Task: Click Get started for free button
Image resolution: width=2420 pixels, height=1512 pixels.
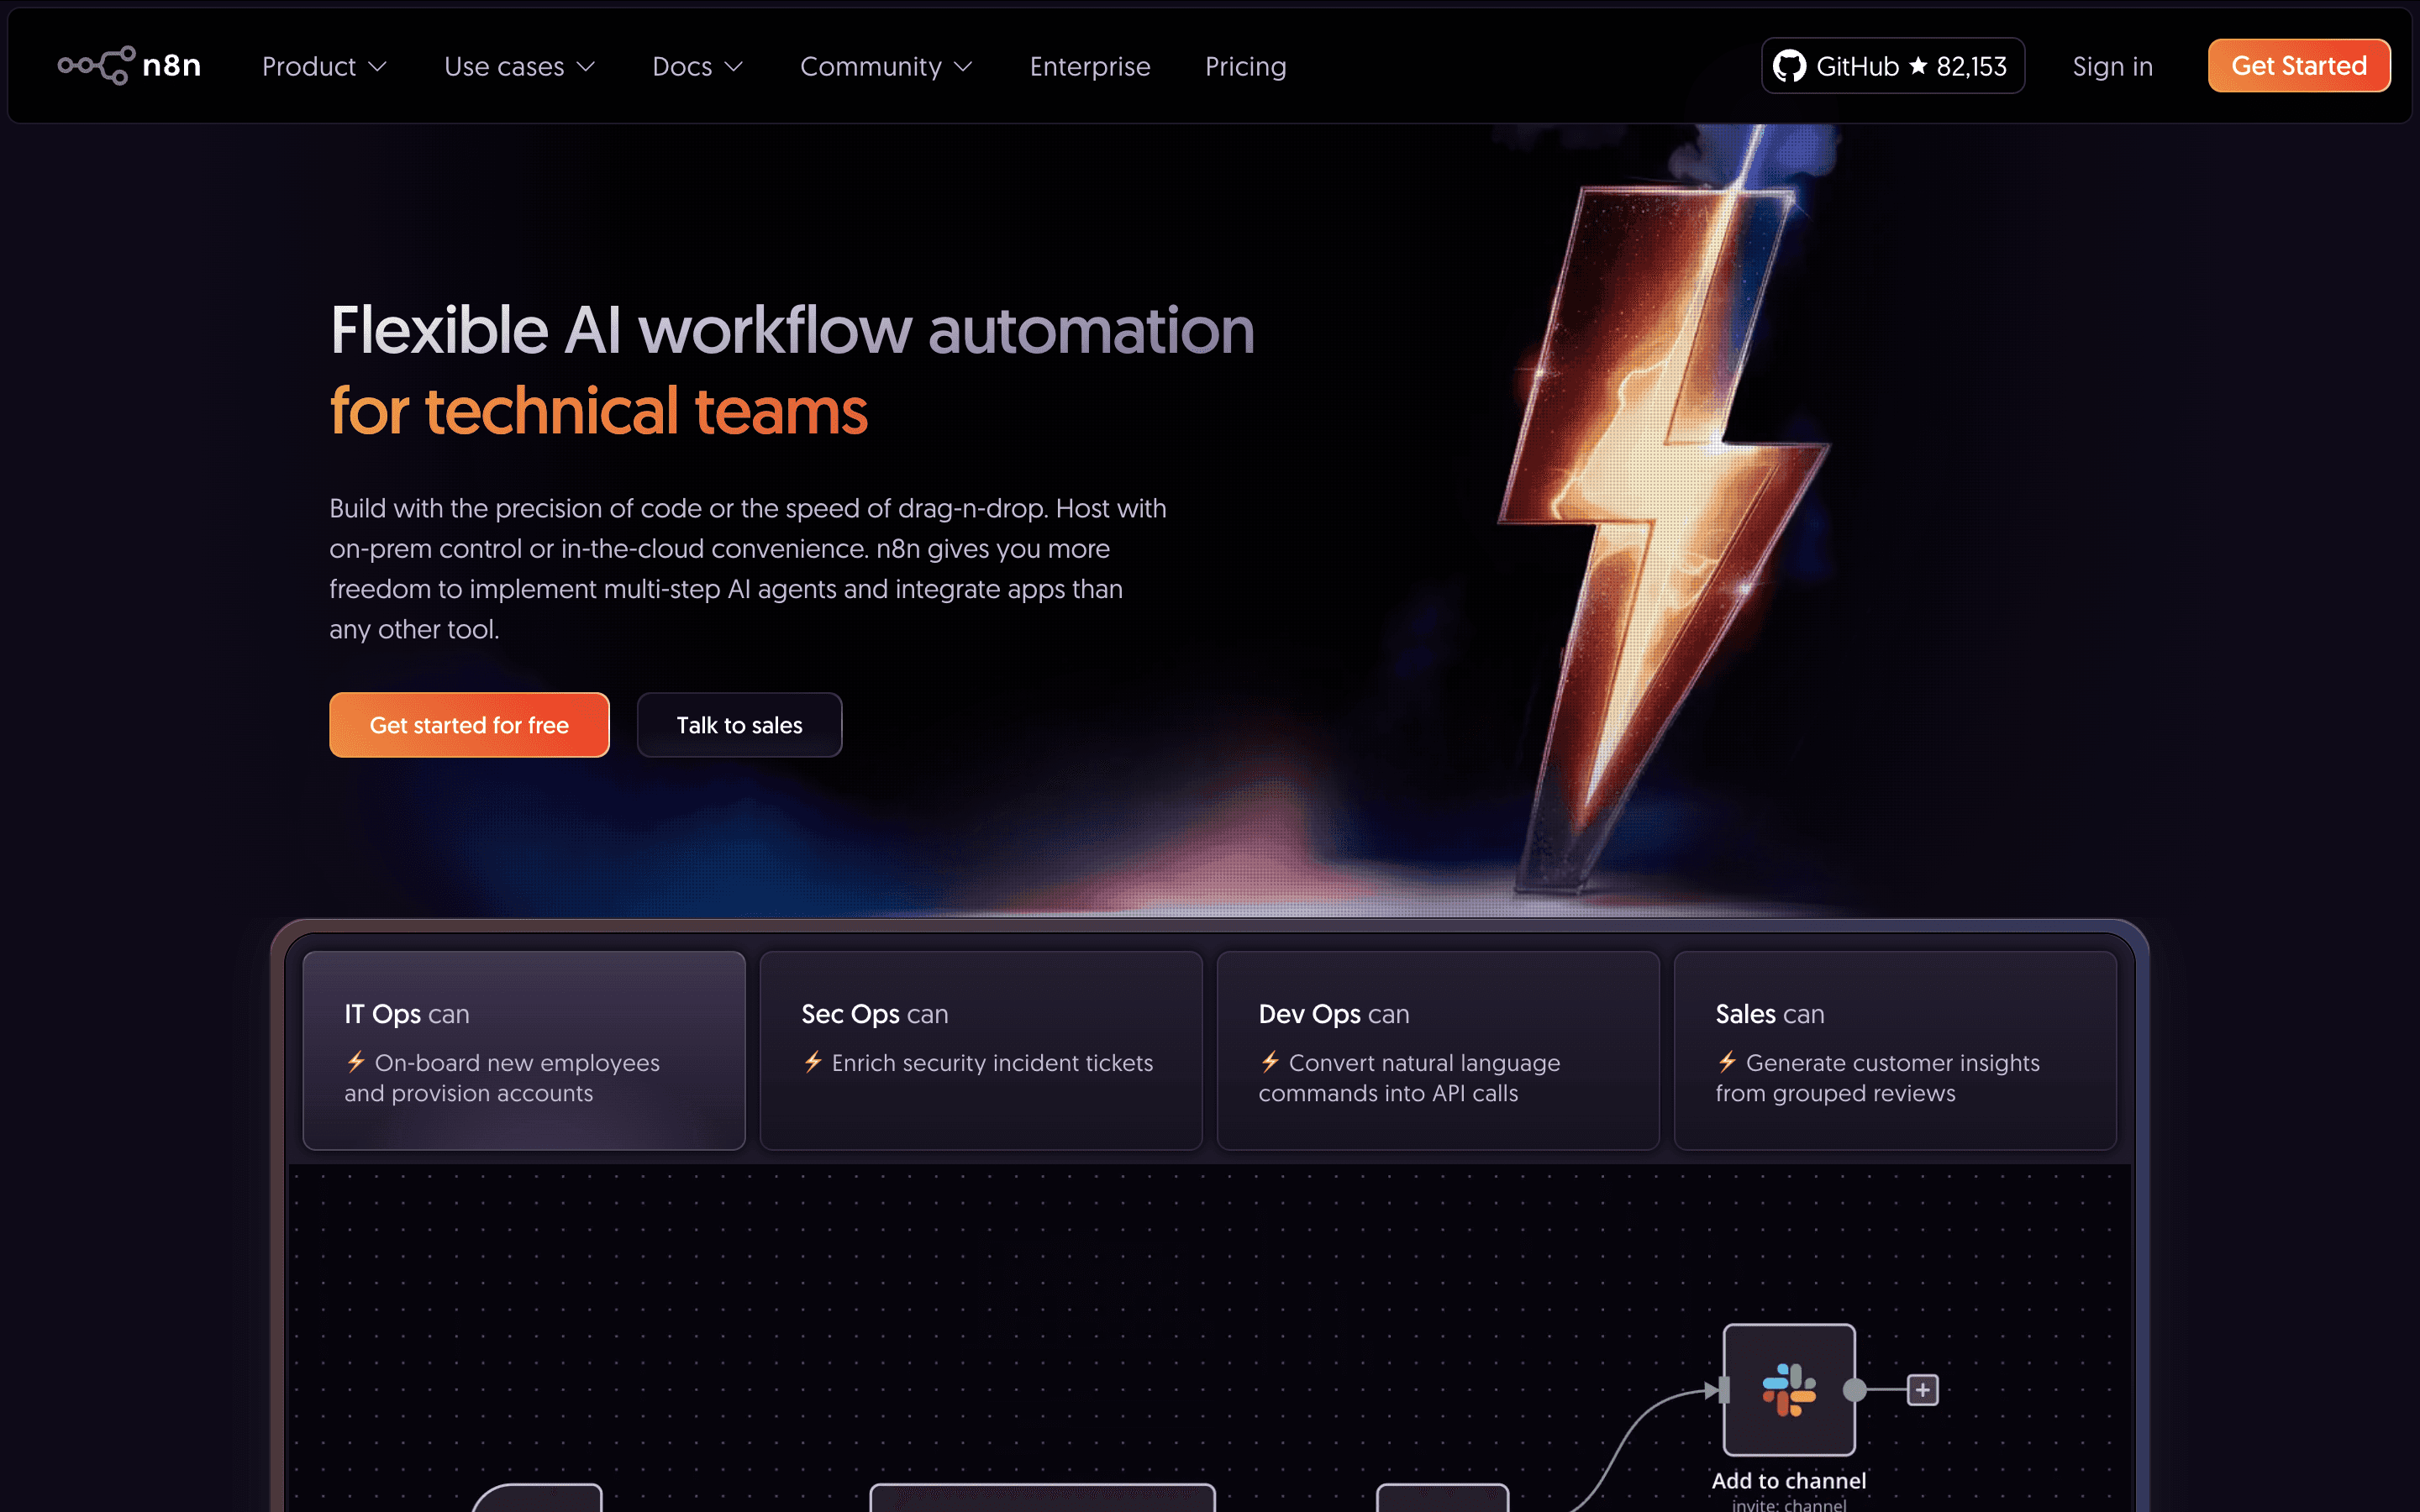Action: [x=469, y=724]
